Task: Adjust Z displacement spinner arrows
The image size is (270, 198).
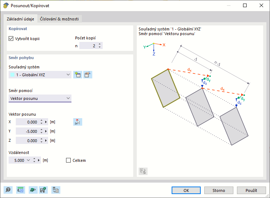Action: (42, 140)
